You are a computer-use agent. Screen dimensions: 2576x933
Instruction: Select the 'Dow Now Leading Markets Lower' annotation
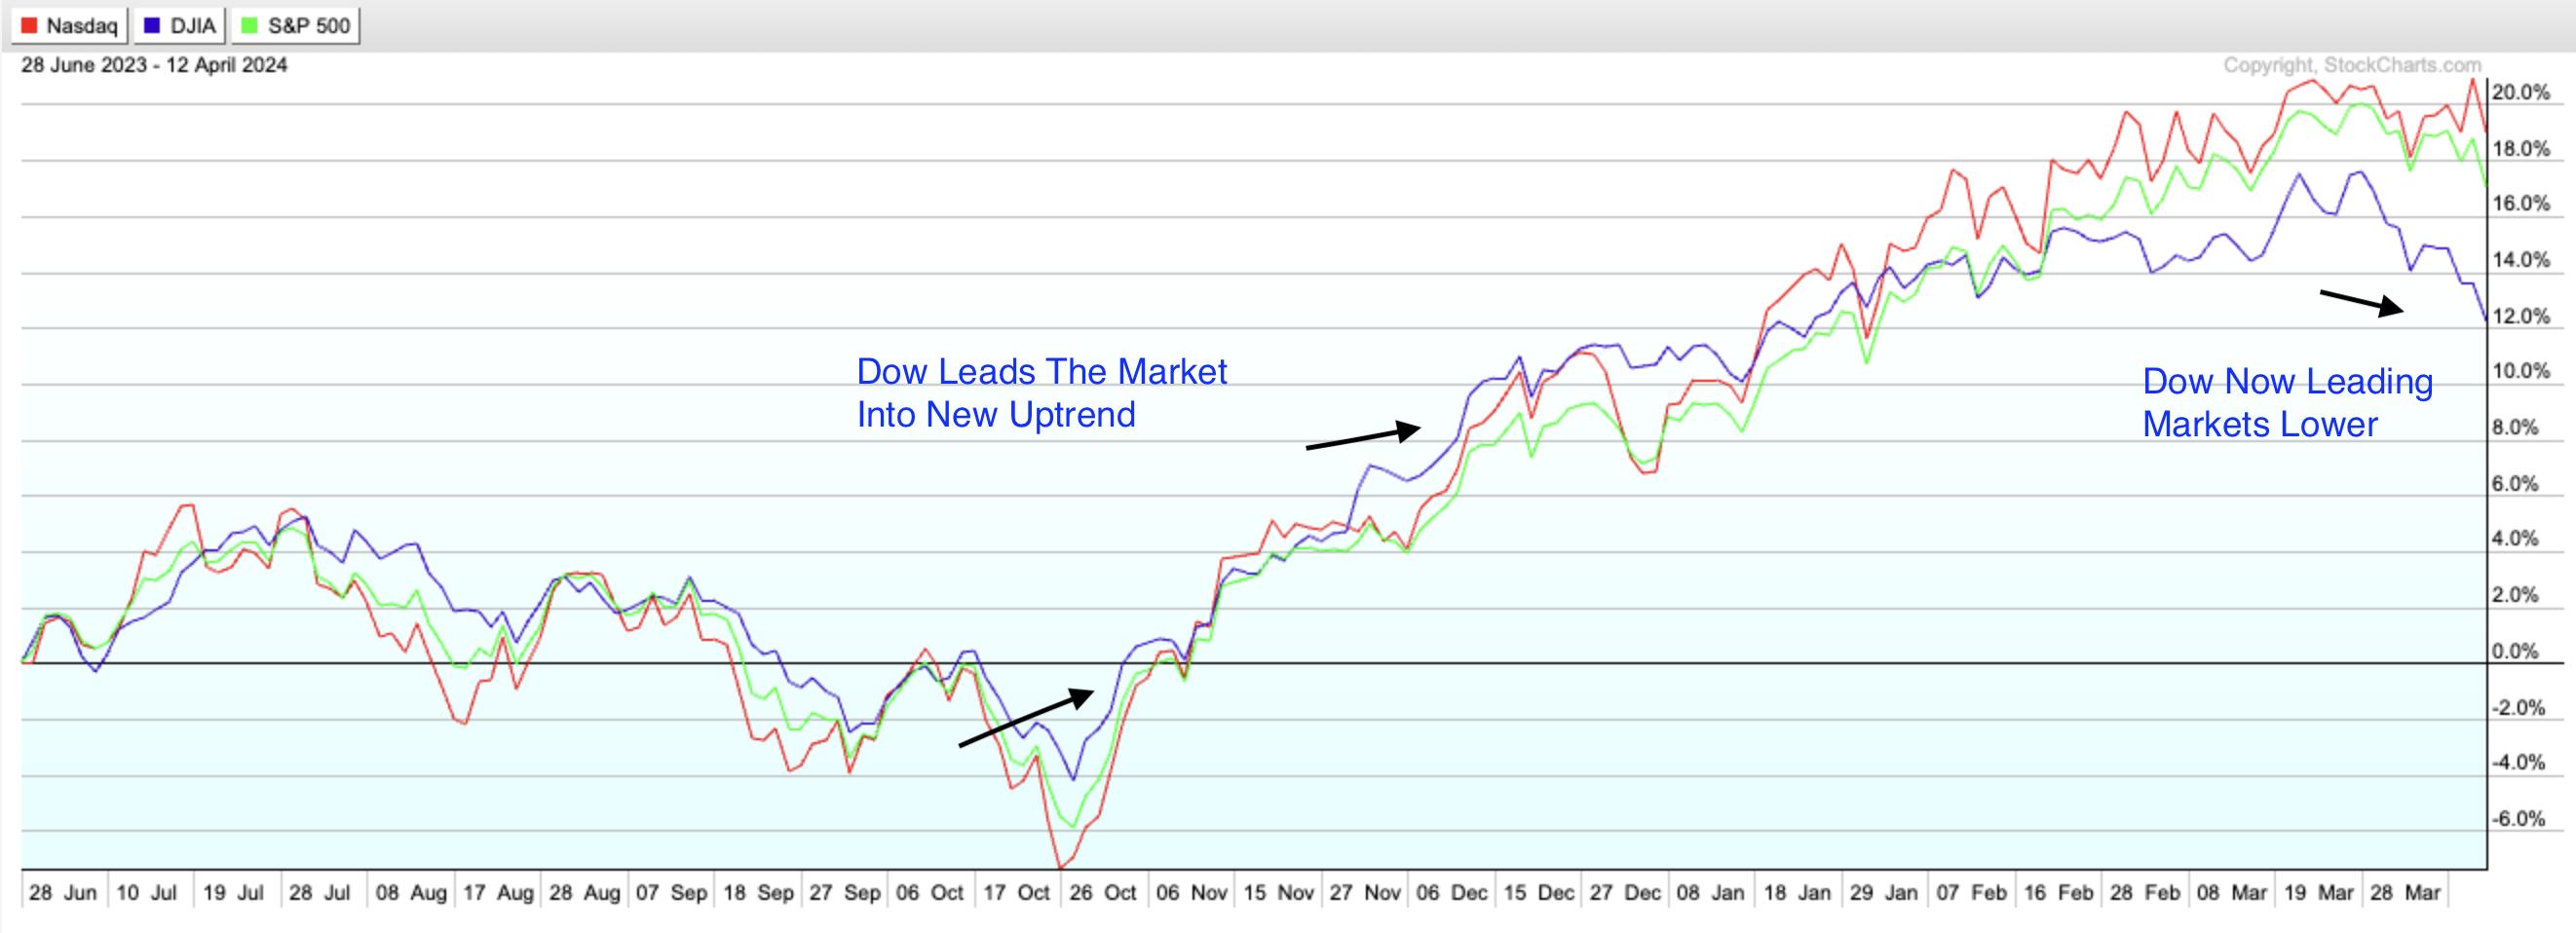tap(2287, 403)
